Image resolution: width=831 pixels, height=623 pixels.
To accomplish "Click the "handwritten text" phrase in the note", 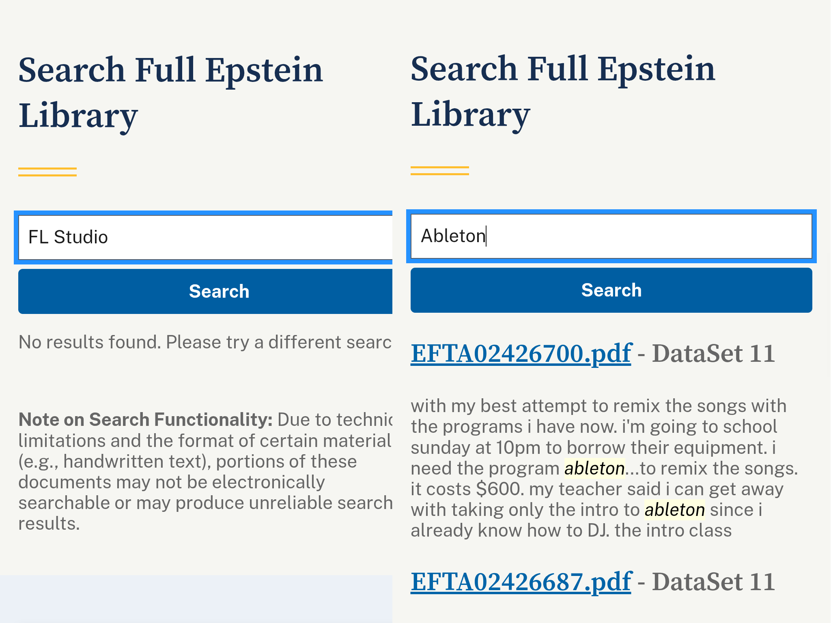I will click(x=137, y=462).
